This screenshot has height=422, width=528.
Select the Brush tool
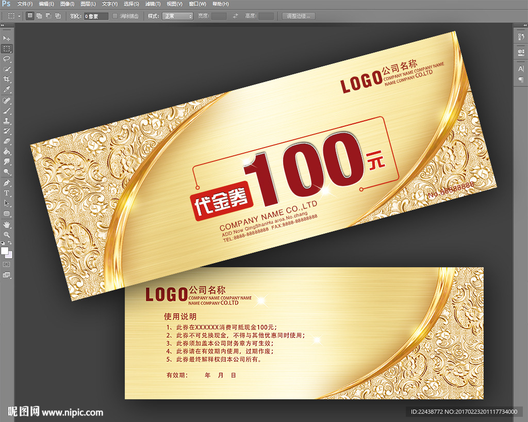[6, 110]
